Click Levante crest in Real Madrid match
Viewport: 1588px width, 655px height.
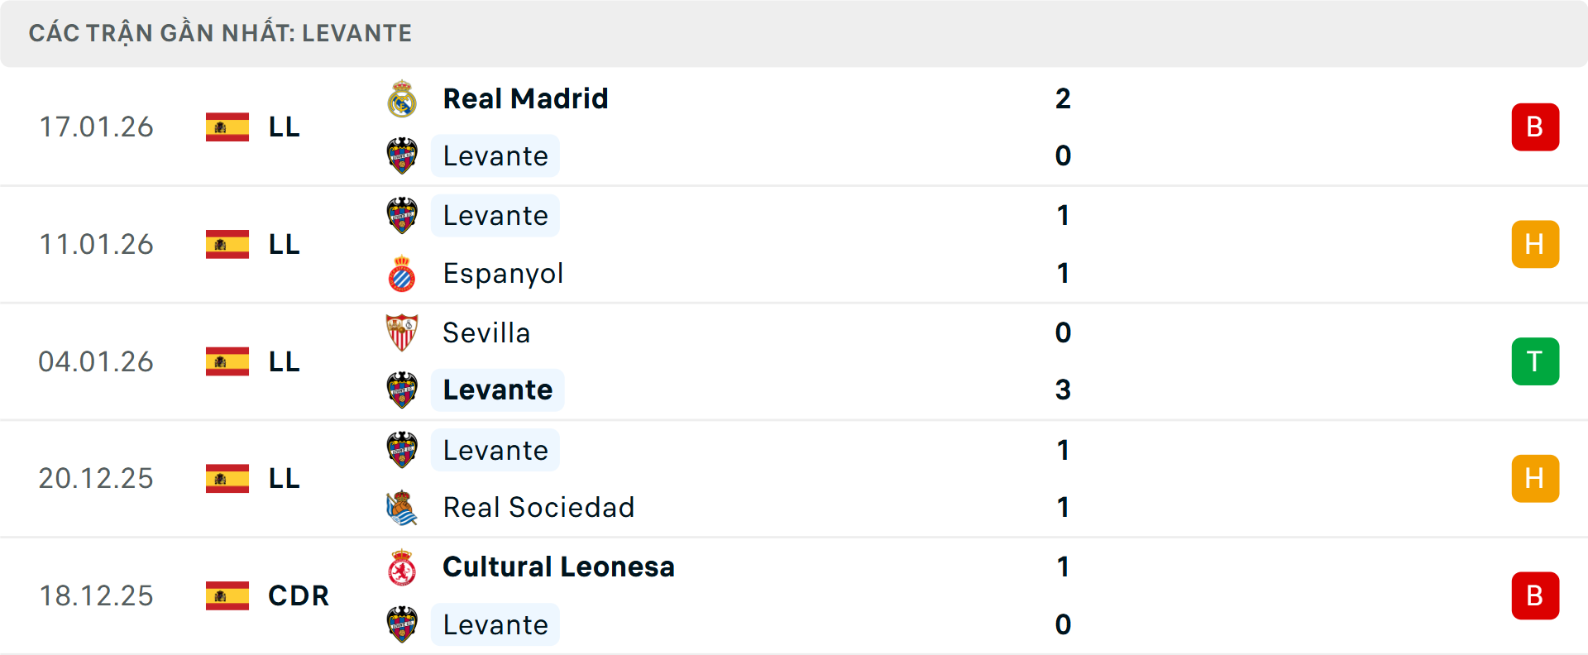coord(402,156)
